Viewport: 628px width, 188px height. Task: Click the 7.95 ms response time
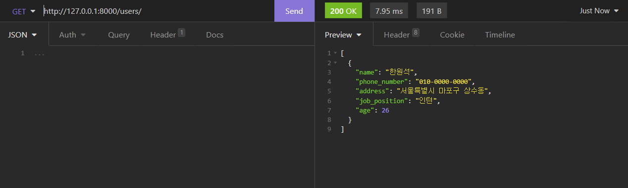click(389, 11)
